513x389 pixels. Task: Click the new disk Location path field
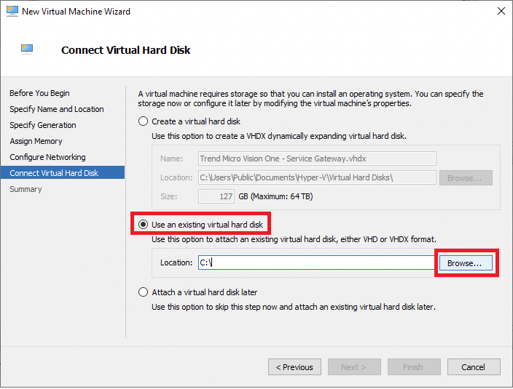(x=316, y=177)
